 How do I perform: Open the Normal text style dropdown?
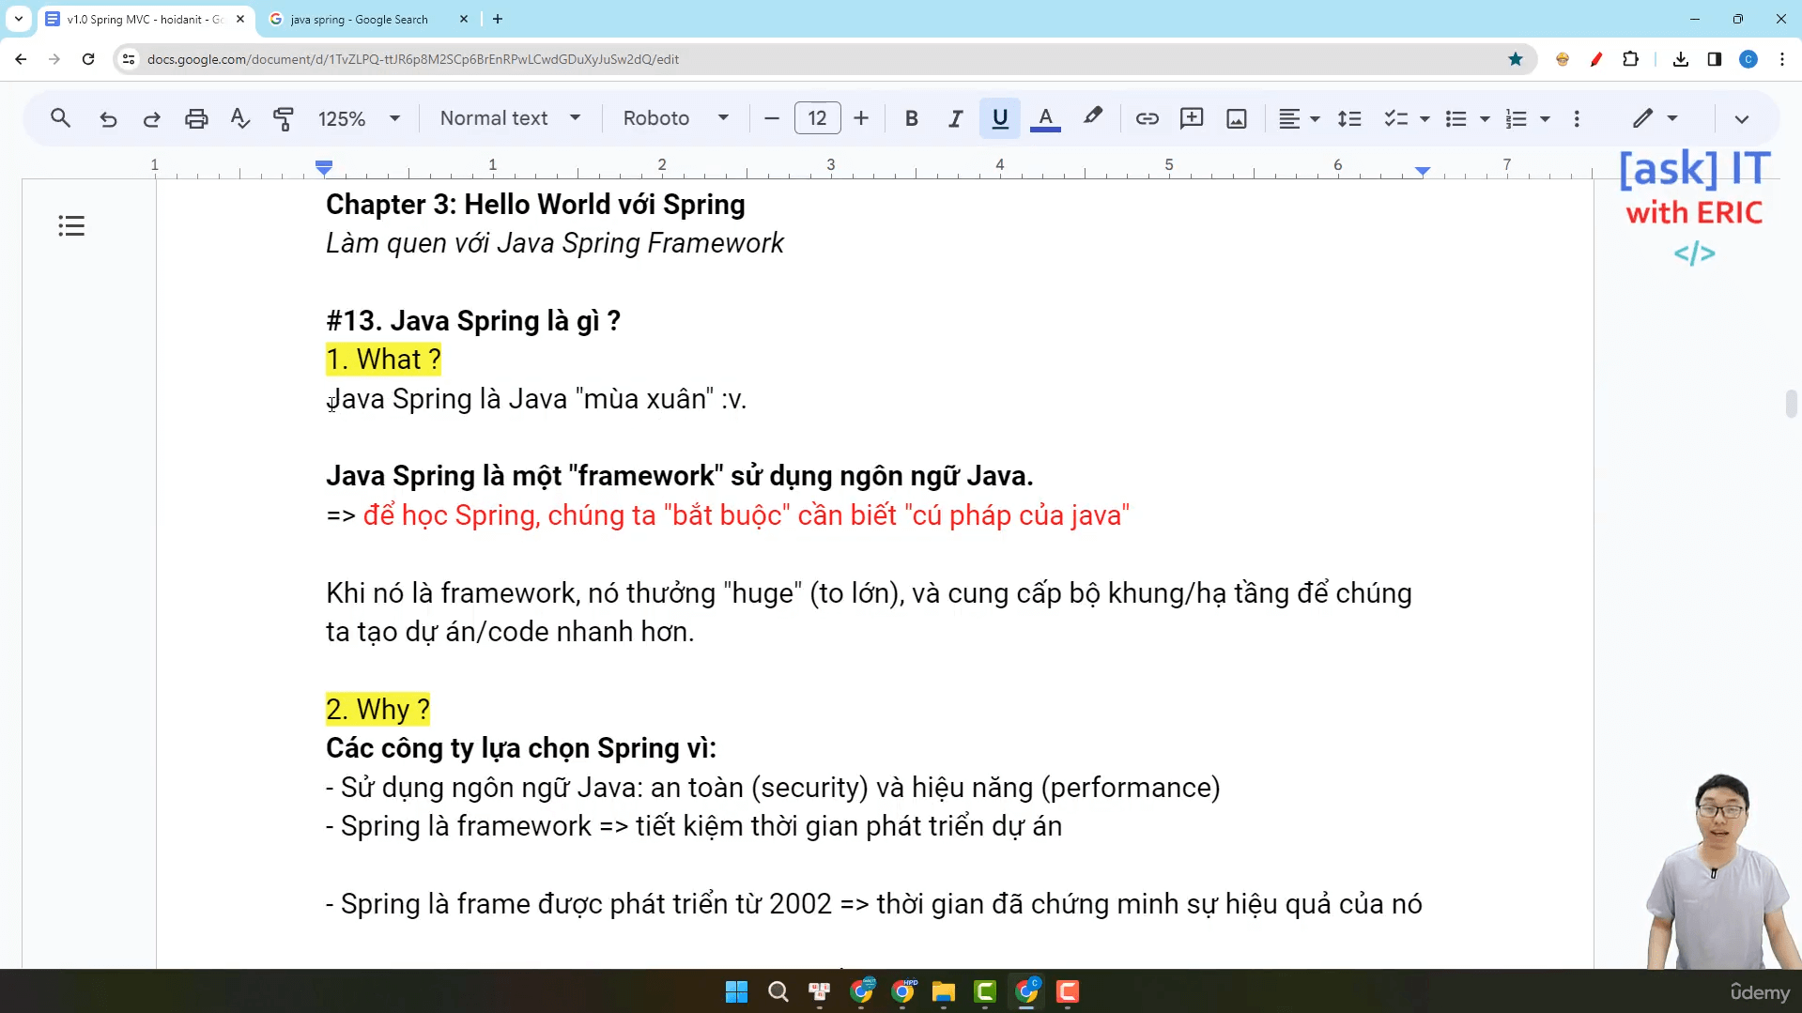[x=511, y=118]
